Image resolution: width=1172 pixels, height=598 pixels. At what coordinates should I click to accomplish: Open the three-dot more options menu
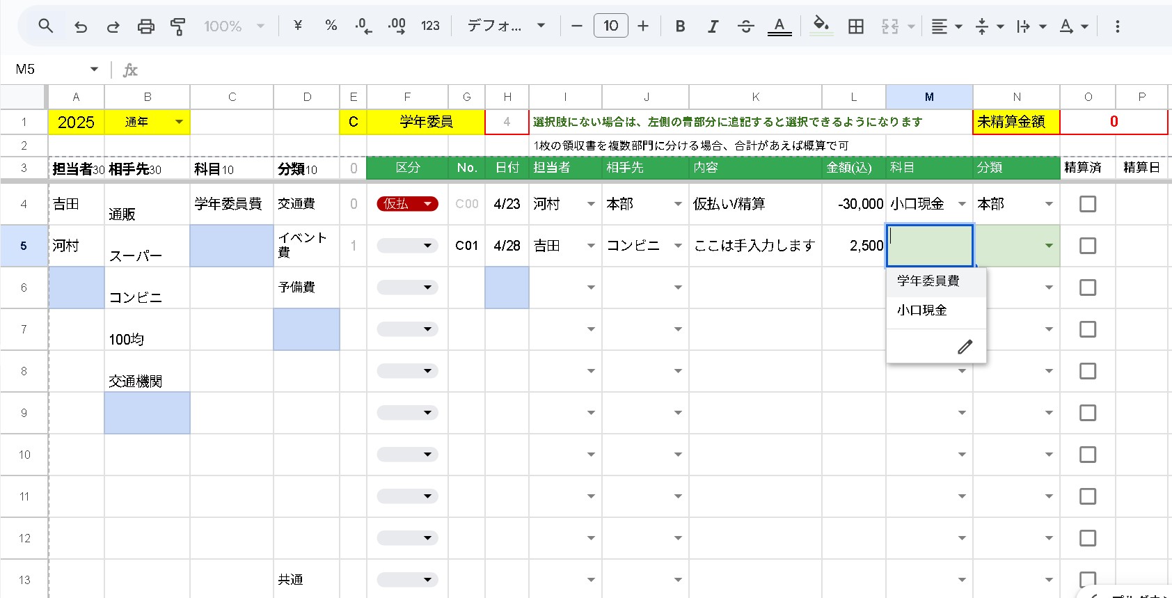click(1117, 26)
